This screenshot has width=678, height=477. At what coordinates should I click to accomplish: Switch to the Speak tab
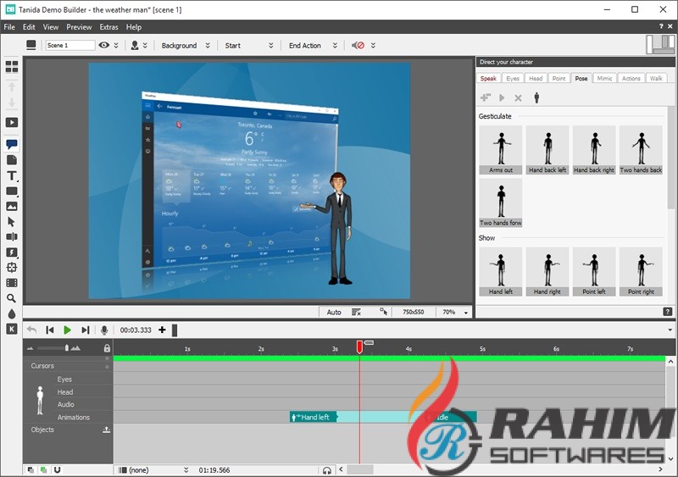click(488, 78)
